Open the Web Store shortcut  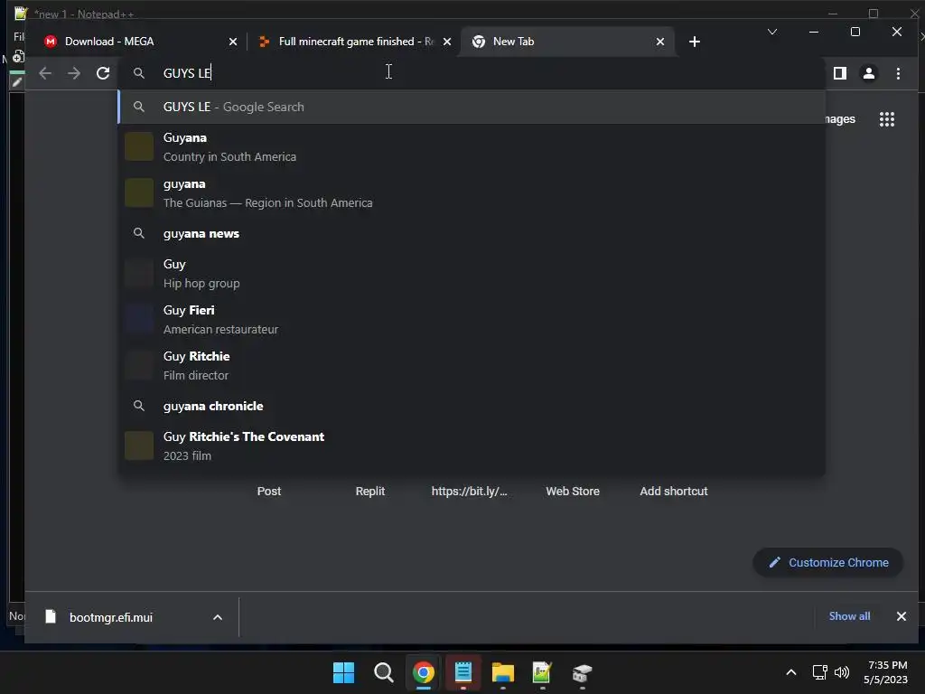[572, 491]
